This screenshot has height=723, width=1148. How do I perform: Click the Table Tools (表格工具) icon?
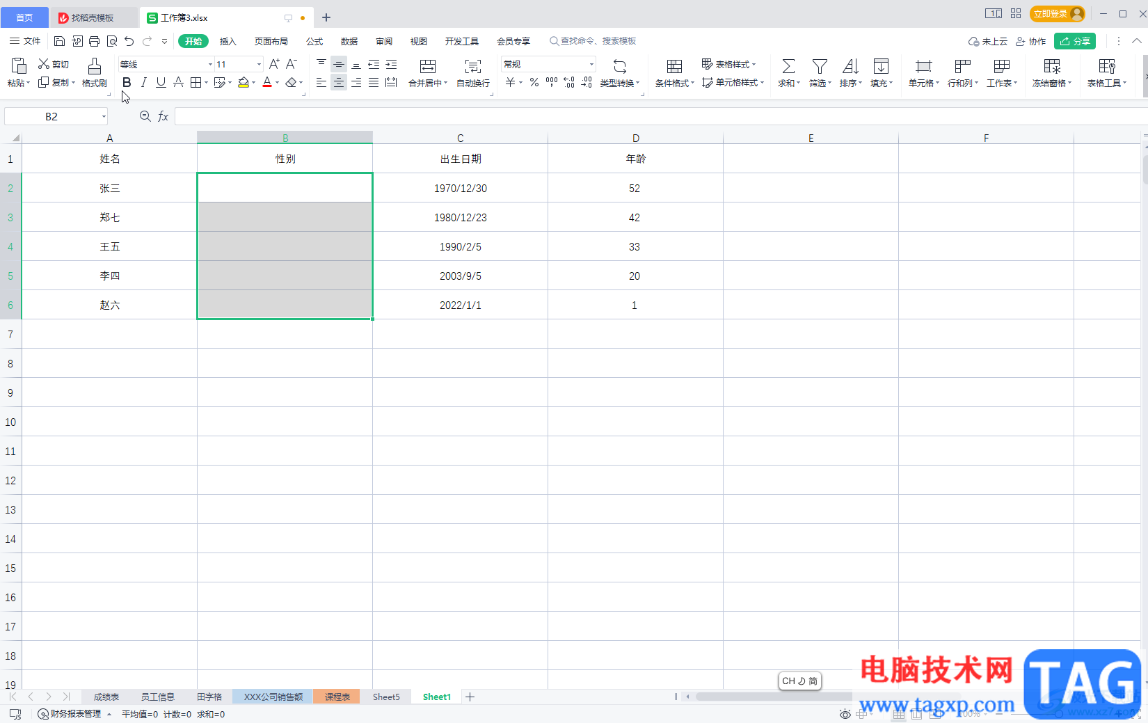click(1107, 66)
